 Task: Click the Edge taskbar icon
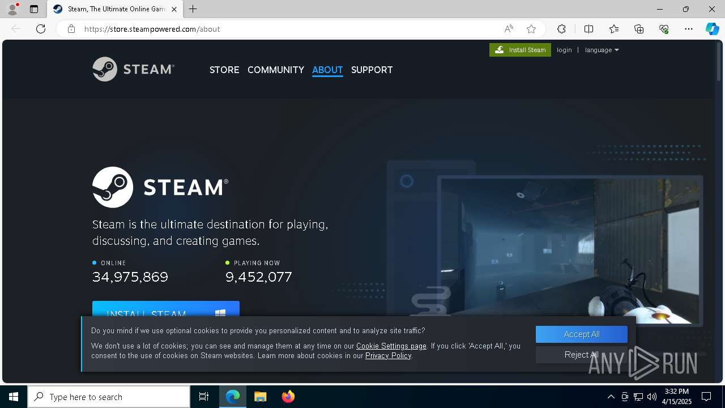(x=233, y=397)
